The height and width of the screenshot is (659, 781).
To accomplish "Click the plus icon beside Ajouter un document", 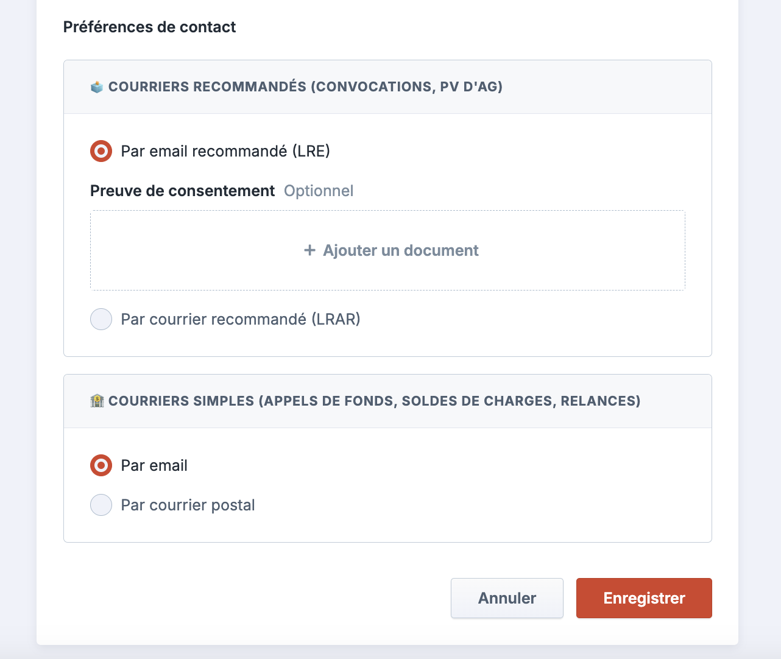I will (309, 250).
